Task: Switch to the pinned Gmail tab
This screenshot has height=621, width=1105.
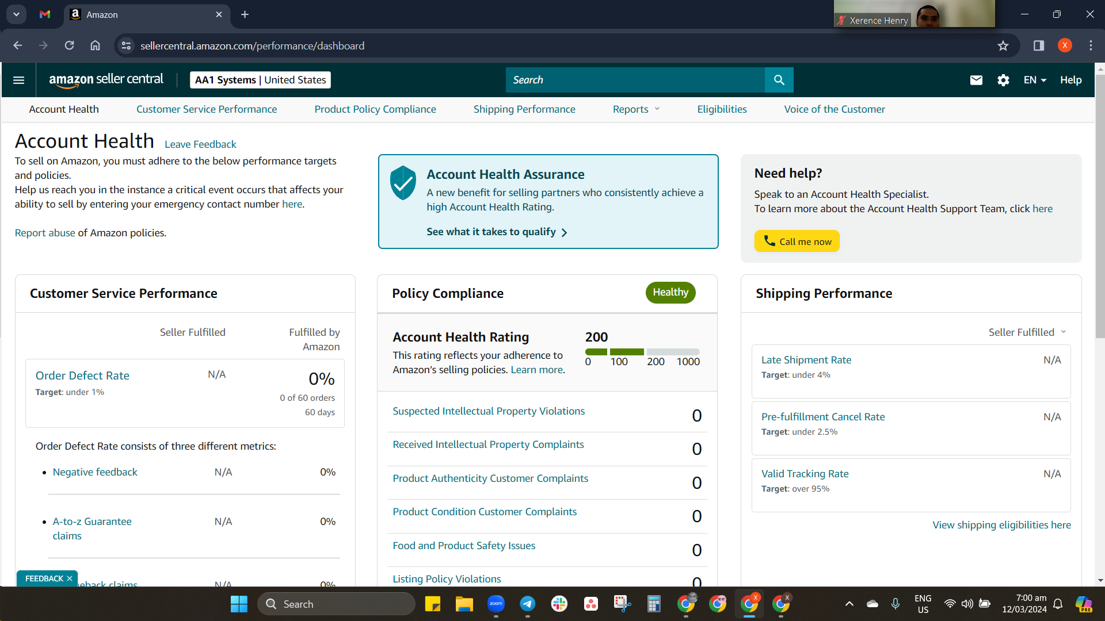Action: pos(45,14)
